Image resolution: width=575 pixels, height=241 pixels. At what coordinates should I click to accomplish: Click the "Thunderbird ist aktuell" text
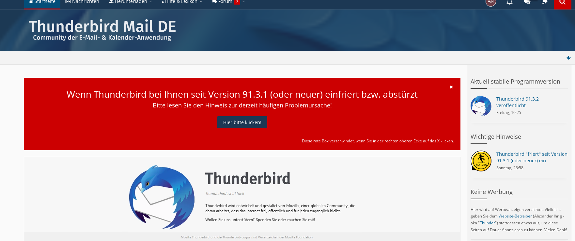tap(225, 194)
